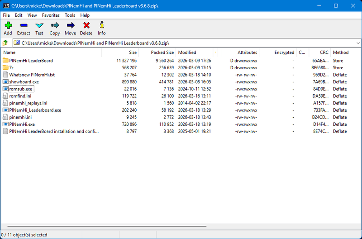362x239 pixels.
Task: Sort by the Modified column header
Action: click(195, 53)
